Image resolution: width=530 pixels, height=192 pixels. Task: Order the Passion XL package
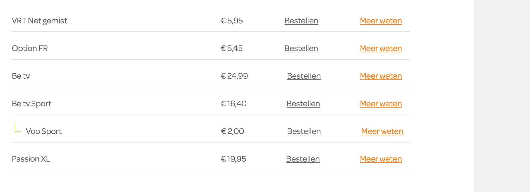tap(303, 159)
